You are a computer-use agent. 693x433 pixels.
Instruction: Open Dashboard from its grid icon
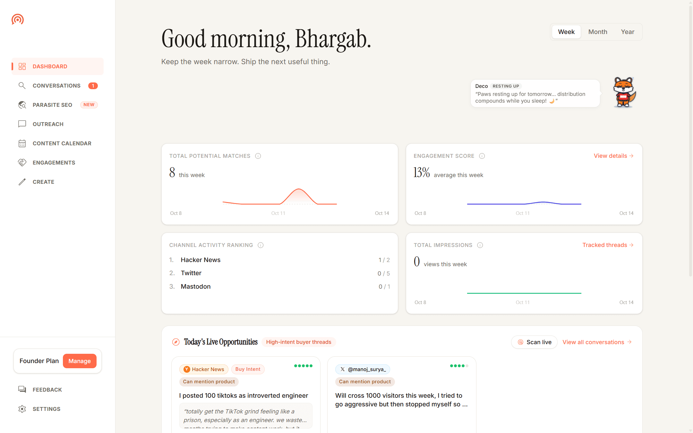(x=22, y=66)
